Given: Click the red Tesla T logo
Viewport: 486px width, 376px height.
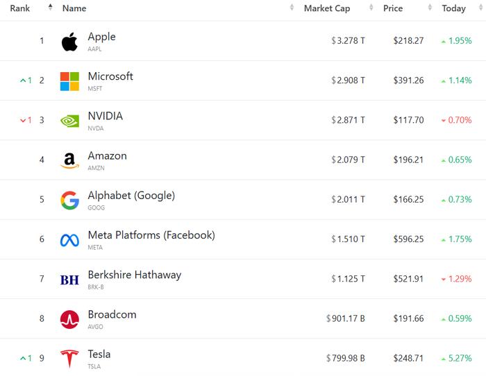Looking at the screenshot, I should (69, 359).
